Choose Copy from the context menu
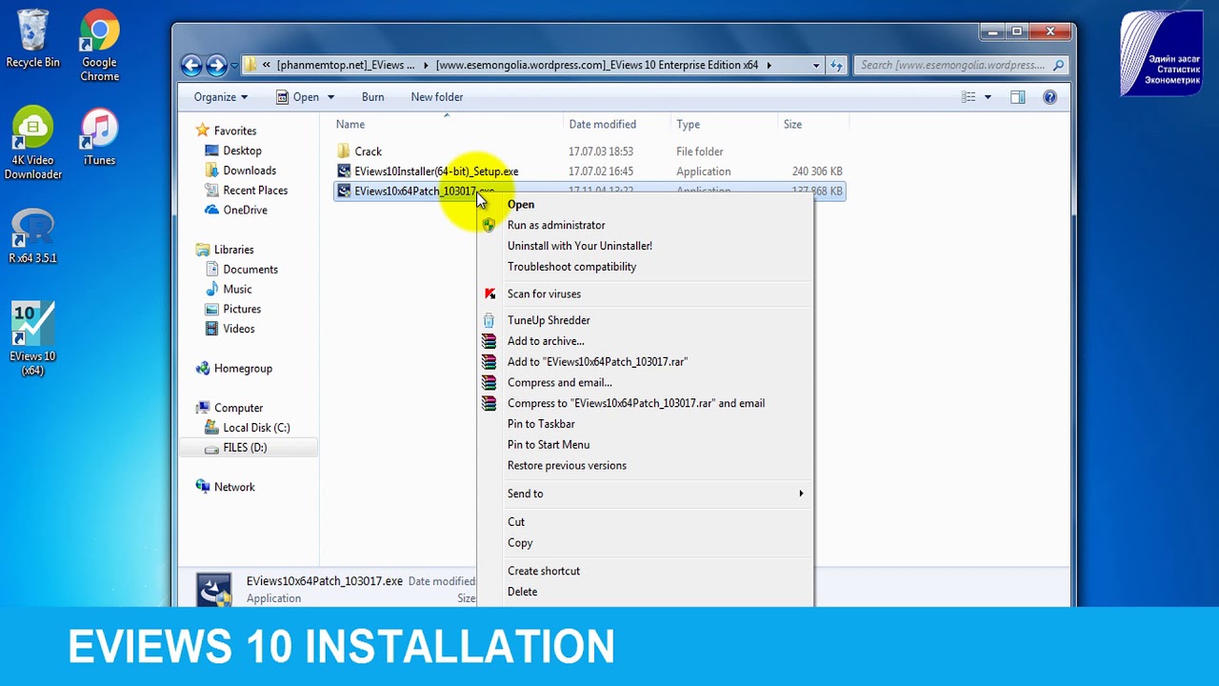1219x686 pixels. tap(520, 543)
